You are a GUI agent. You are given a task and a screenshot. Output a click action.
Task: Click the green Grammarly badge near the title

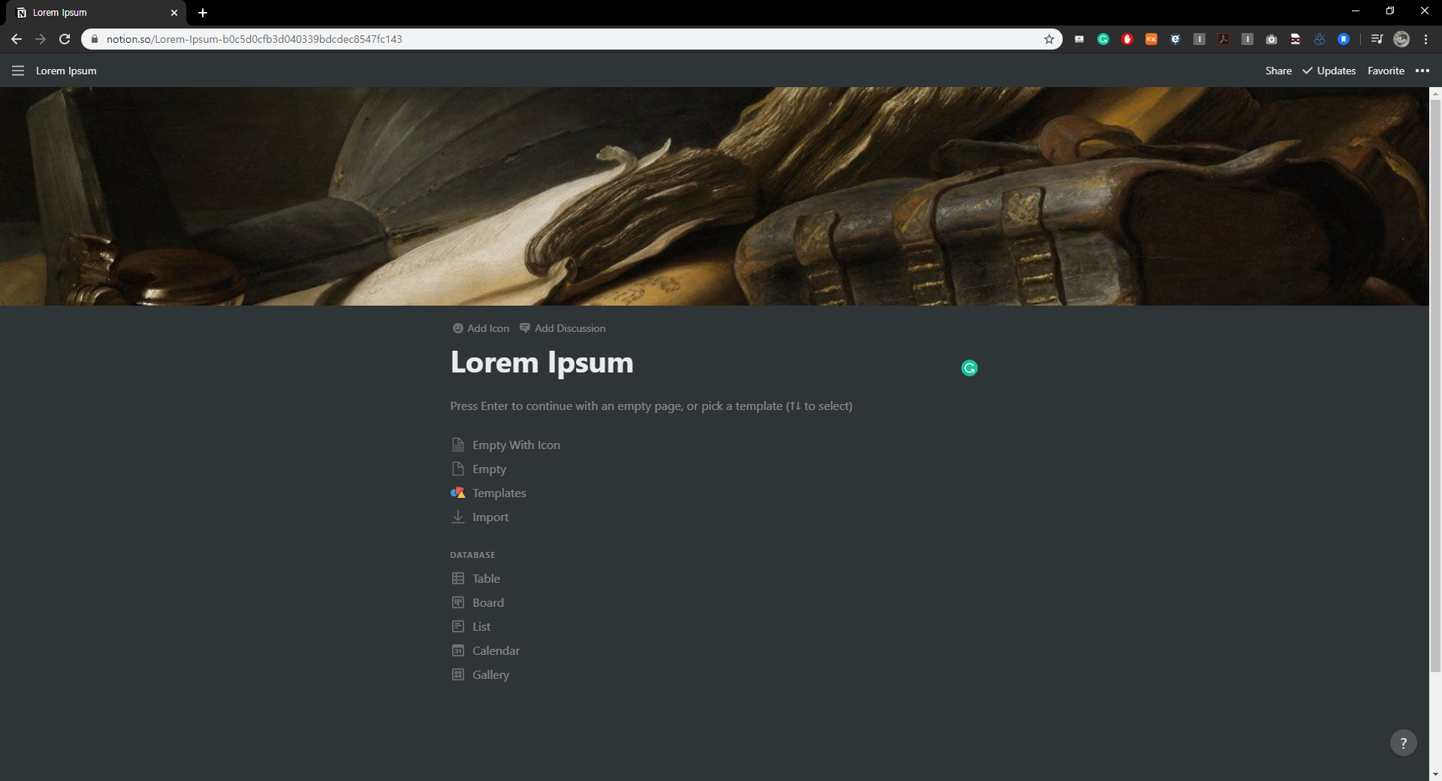click(970, 368)
